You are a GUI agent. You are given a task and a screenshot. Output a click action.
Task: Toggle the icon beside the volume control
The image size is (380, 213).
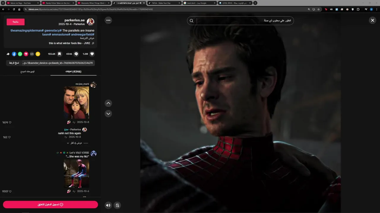[118, 205]
